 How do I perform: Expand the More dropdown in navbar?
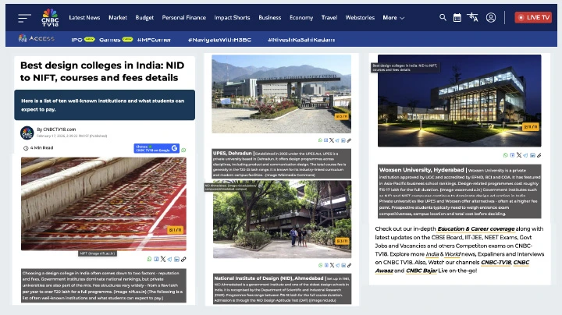coord(393,17)
